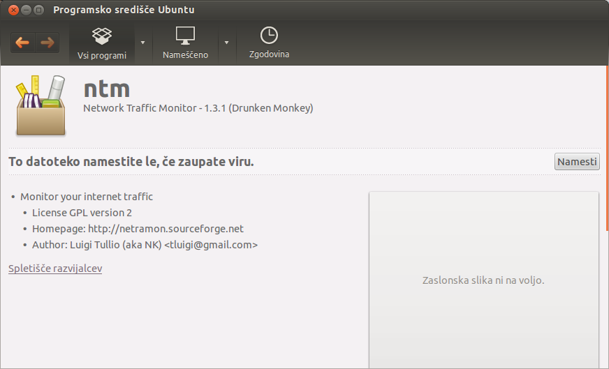Click the ntm application title

tap(107, 89)
